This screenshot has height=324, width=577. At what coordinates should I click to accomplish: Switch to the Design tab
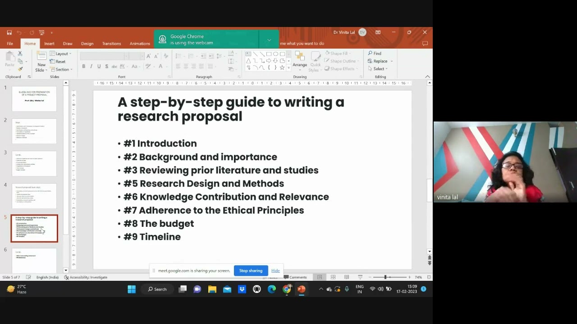pos(87,44)
